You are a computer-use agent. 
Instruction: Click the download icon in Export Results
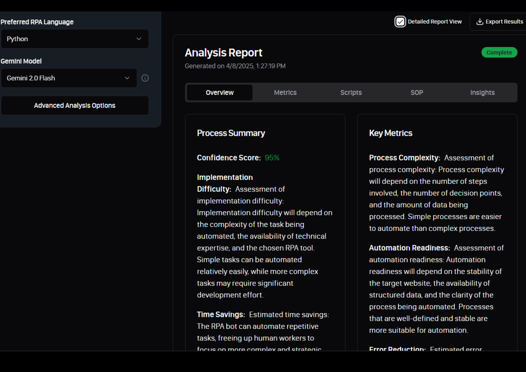point(479,22)
